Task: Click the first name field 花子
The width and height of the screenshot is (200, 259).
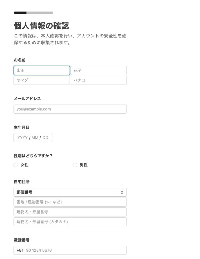Action: pos(99,70)
